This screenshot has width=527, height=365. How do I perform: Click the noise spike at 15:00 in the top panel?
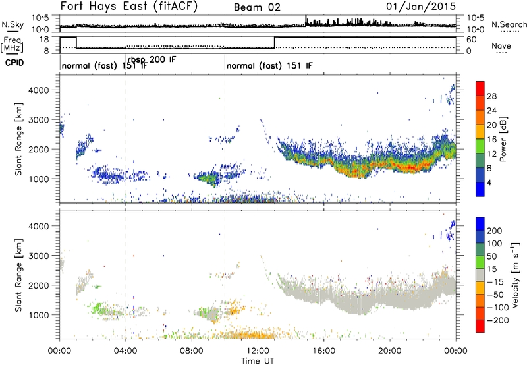click(x=306, y=20)
